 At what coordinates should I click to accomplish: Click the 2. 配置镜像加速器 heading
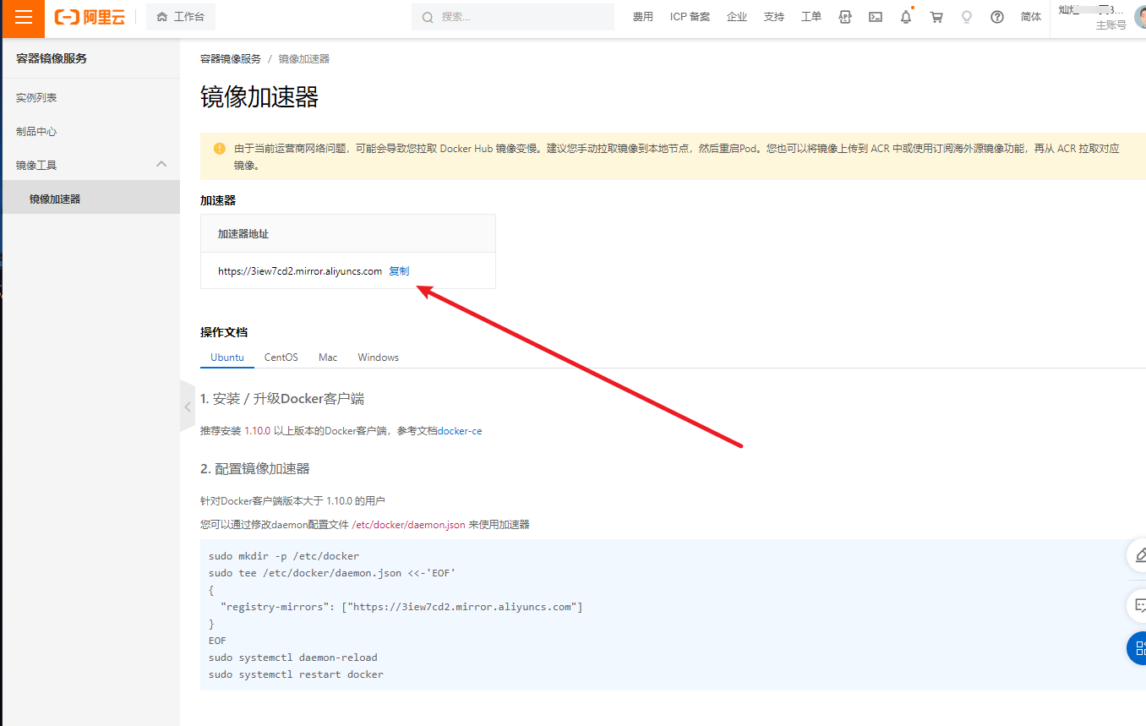click(255, 469)
